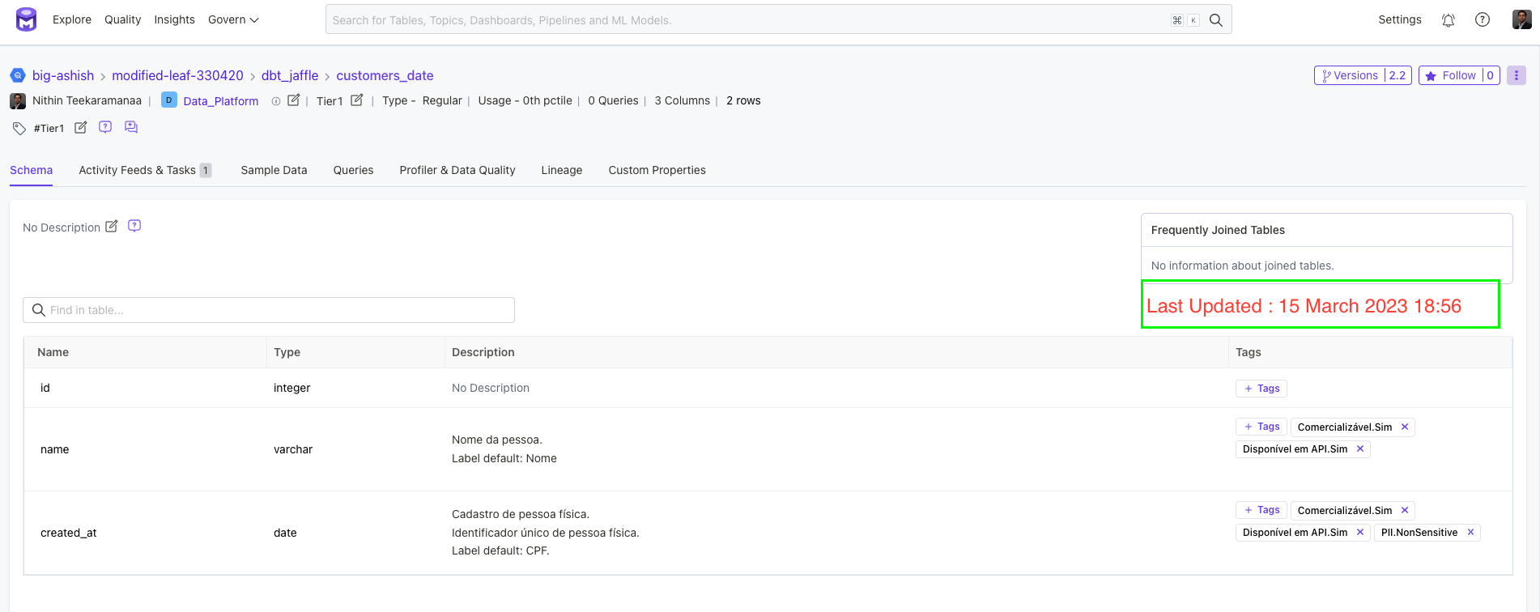Click the Versions 2.2 button
This screenshot has width=1540, height=612.
pyautogui.click(x=1363, y=75)
